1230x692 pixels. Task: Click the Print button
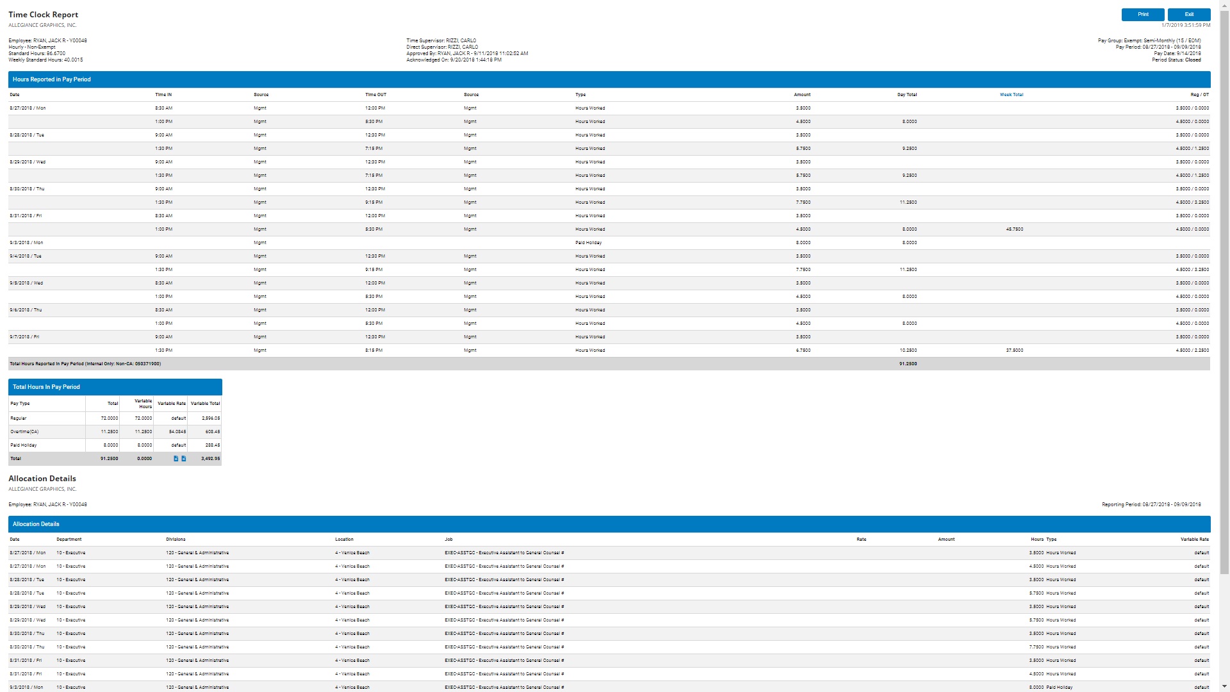coord(1143,15)
